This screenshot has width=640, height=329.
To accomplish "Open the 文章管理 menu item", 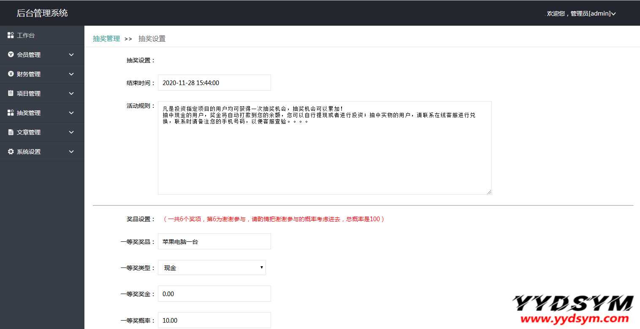I will (x=29, y=132).
